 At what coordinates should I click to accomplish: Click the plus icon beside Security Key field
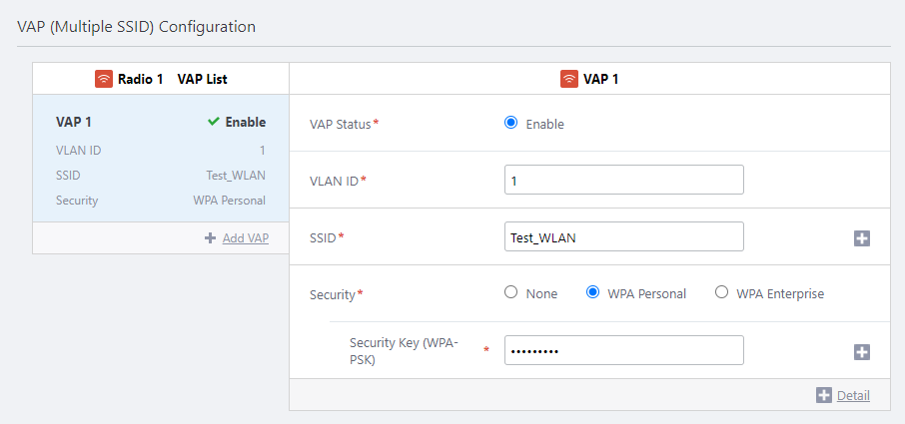[862, 352]
